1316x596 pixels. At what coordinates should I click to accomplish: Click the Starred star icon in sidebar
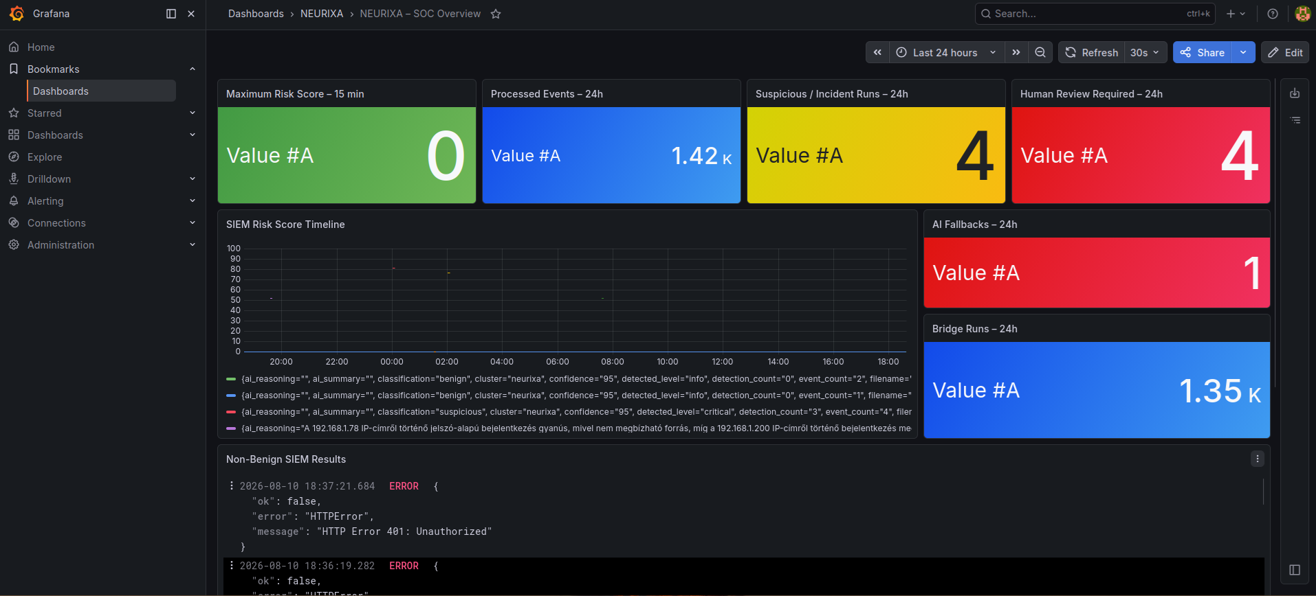point(14,113)
